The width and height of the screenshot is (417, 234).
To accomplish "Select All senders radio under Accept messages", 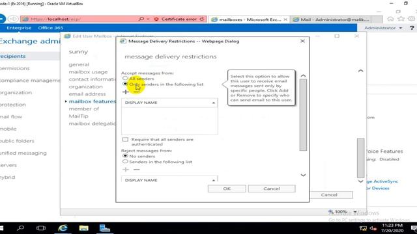I will point(125,78).
